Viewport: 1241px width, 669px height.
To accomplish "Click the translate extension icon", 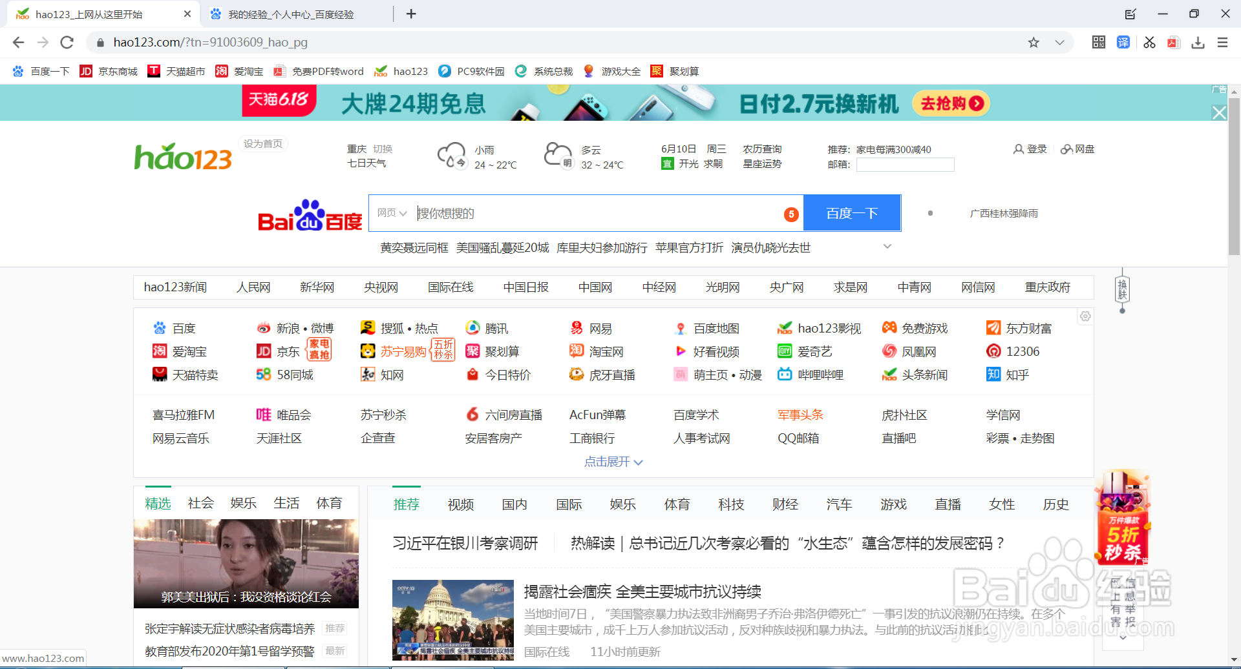I will pos(1123,43).
